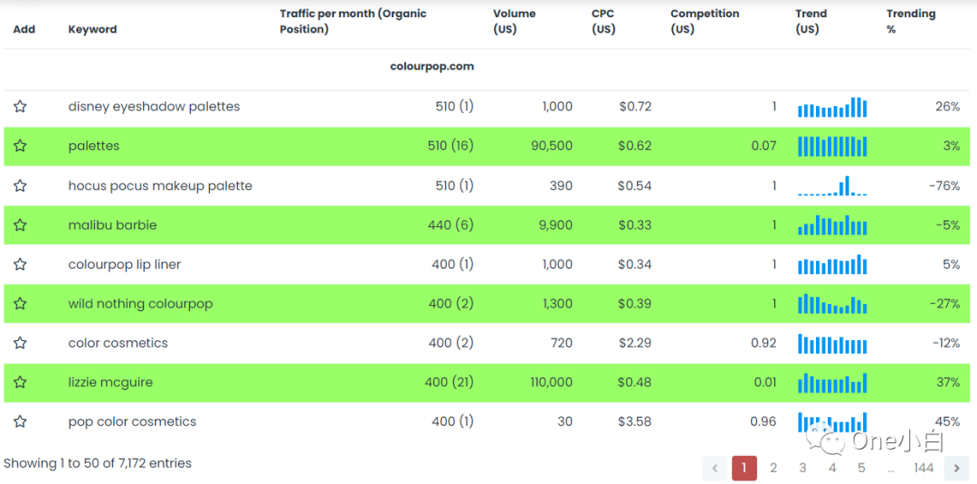Click the 440 (6) traffic value
The height and width of the screenshot is (484, 977).
[451, 225]
